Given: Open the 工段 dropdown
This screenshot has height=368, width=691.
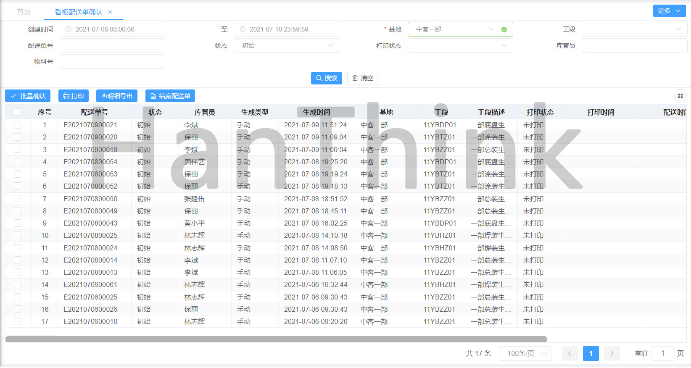Looking at the screenshot, I should tap(634, 29).
